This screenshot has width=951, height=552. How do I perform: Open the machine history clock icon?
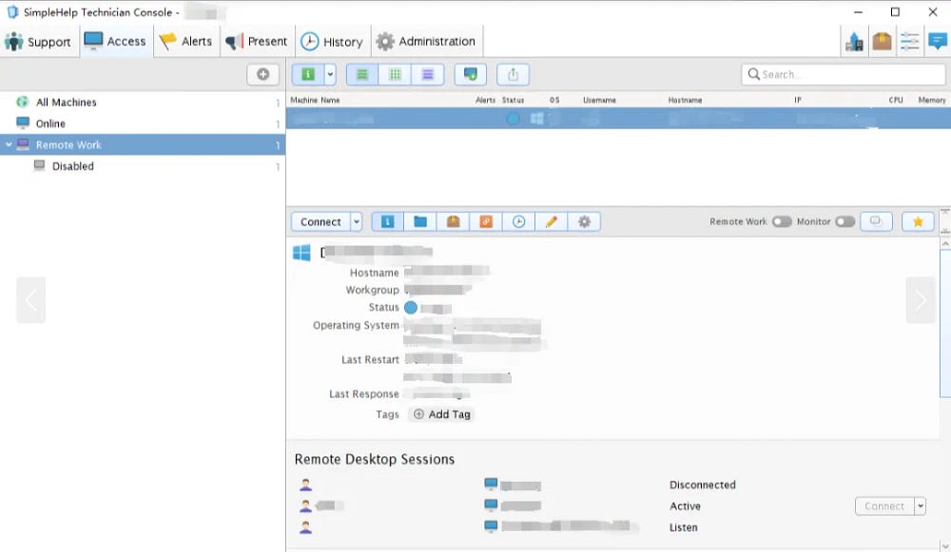pos(518,221)
